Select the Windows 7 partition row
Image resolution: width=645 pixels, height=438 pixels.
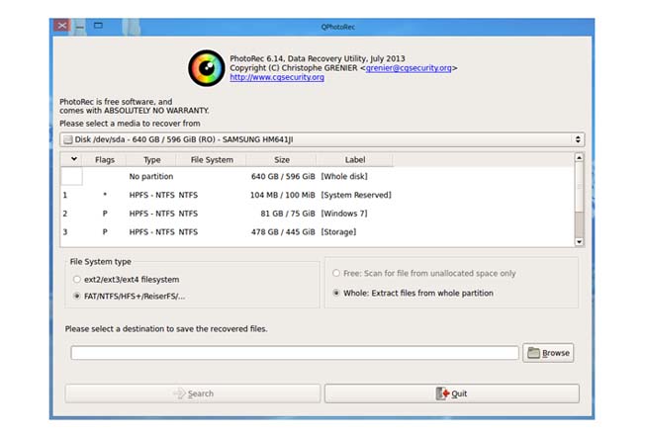(318, 214)
